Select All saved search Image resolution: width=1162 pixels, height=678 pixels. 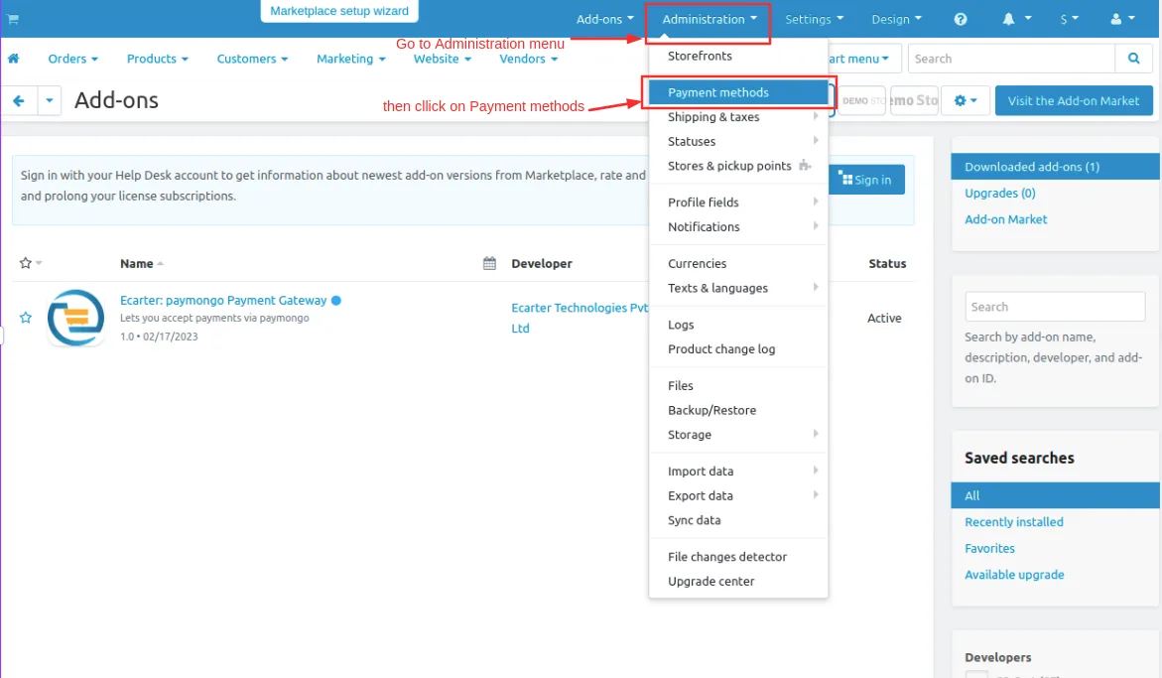tap(1055, 495)
